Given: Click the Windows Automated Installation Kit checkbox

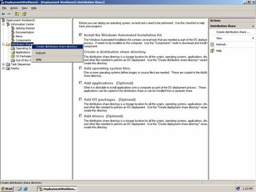Looking at the screenshot, I should pos(81,35).
